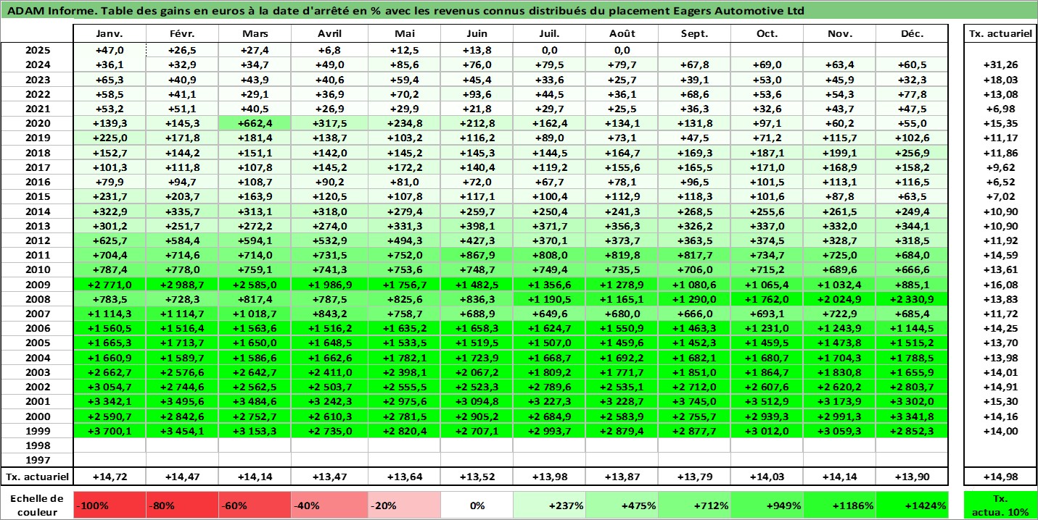Select the +6,52 actuarial rate for 2016
This screenshot has width=1038, height=520.
click(999, 182)
